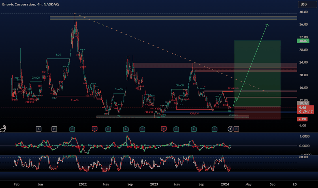Viewport: 318px width, 188px height.
Task: Click the Weak Low label on the chart
Action: tap(233, 115)
